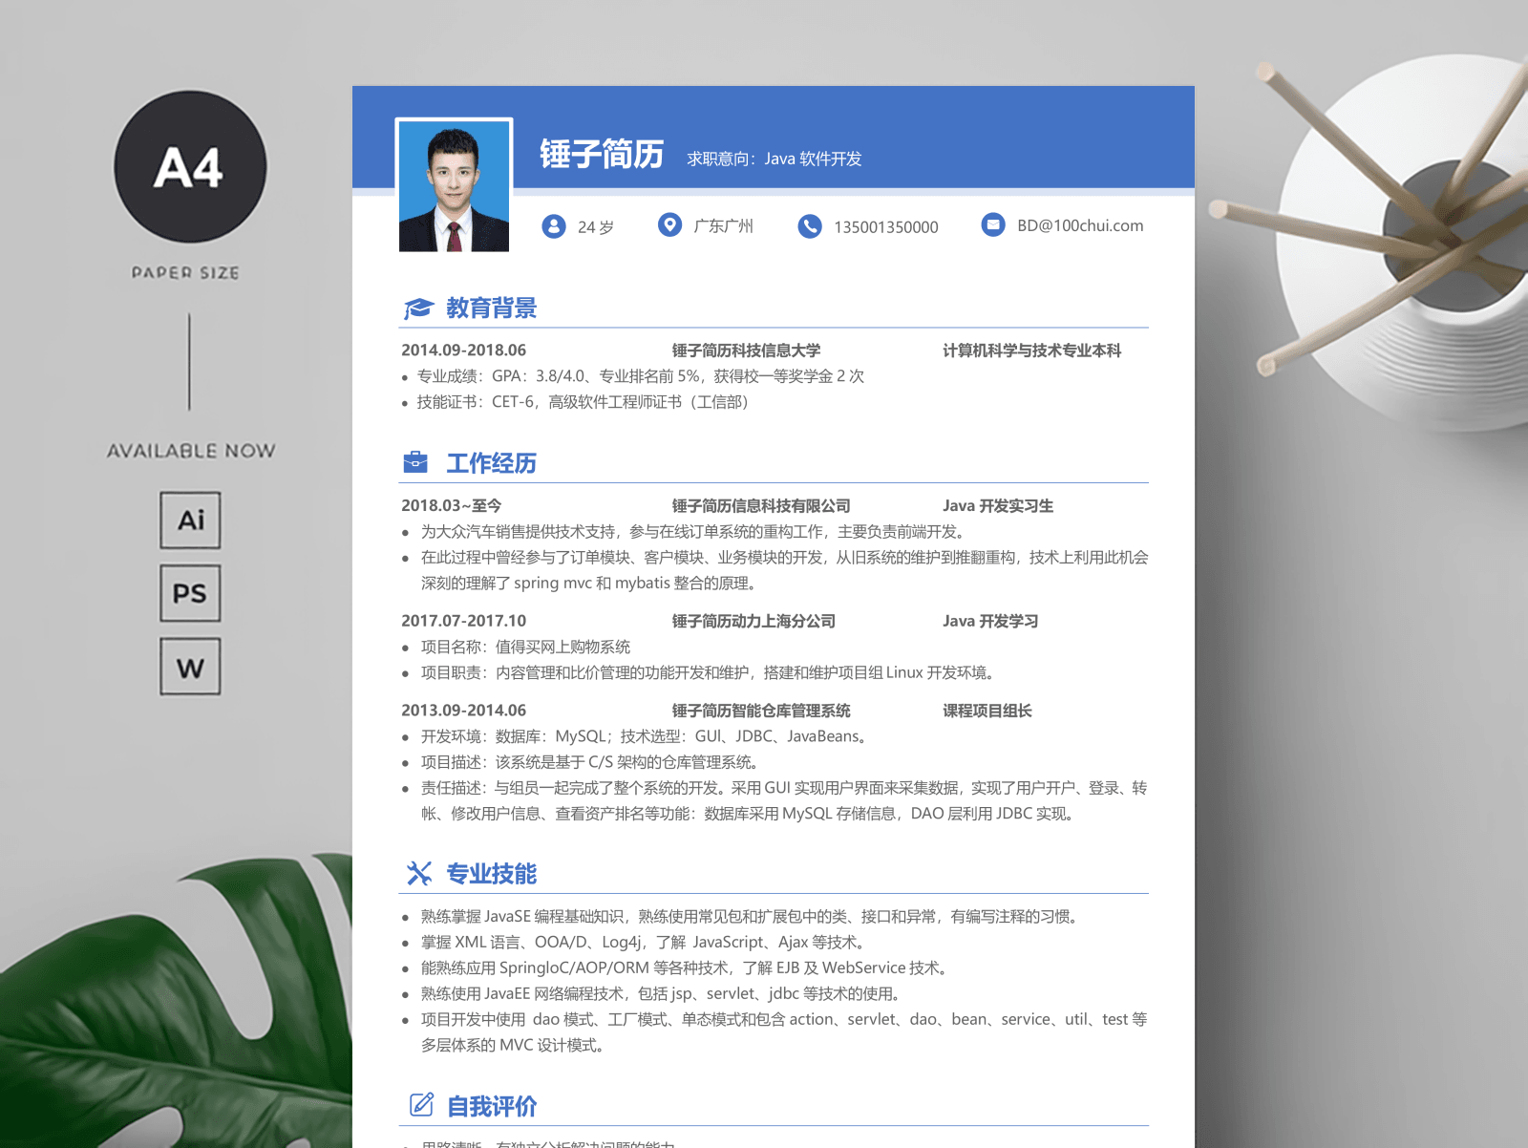1528x1148 pixels.
Task: Click the resume profile photo
Action: coord(454,186)
